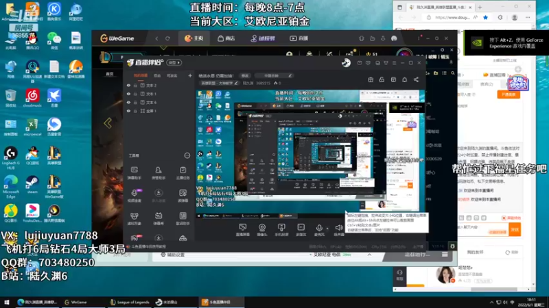Click the orange 发送 button in browser chat
Image resolution: width=549 pixels, height=308 pixels.
click(515, 229)
